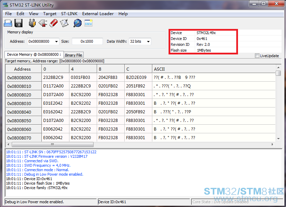The width and height of the screenshot is (286, 207).
Task: Switch to the Binary File tab
Action: (x=74, y=55)
